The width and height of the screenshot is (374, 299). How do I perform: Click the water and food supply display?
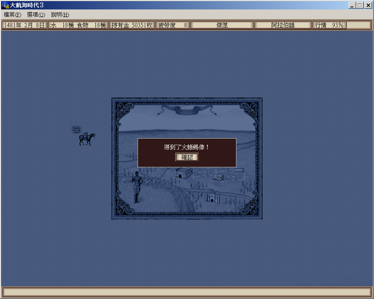(78, 25)
